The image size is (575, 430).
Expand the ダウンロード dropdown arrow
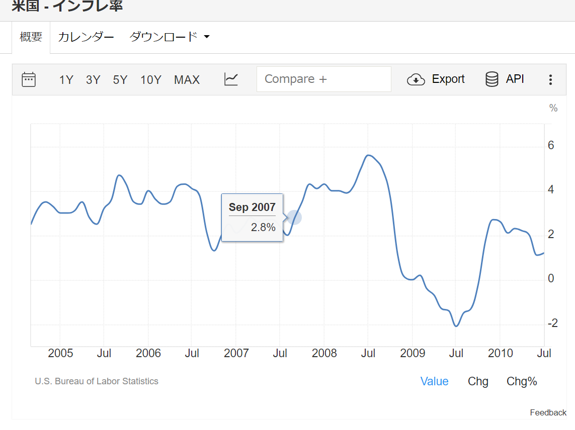206,37
